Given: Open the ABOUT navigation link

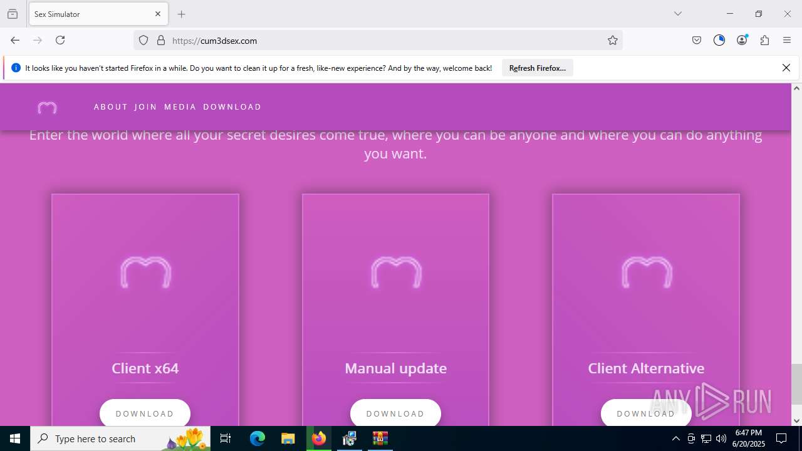Looking at the screenshot, I should coord(111,107).
